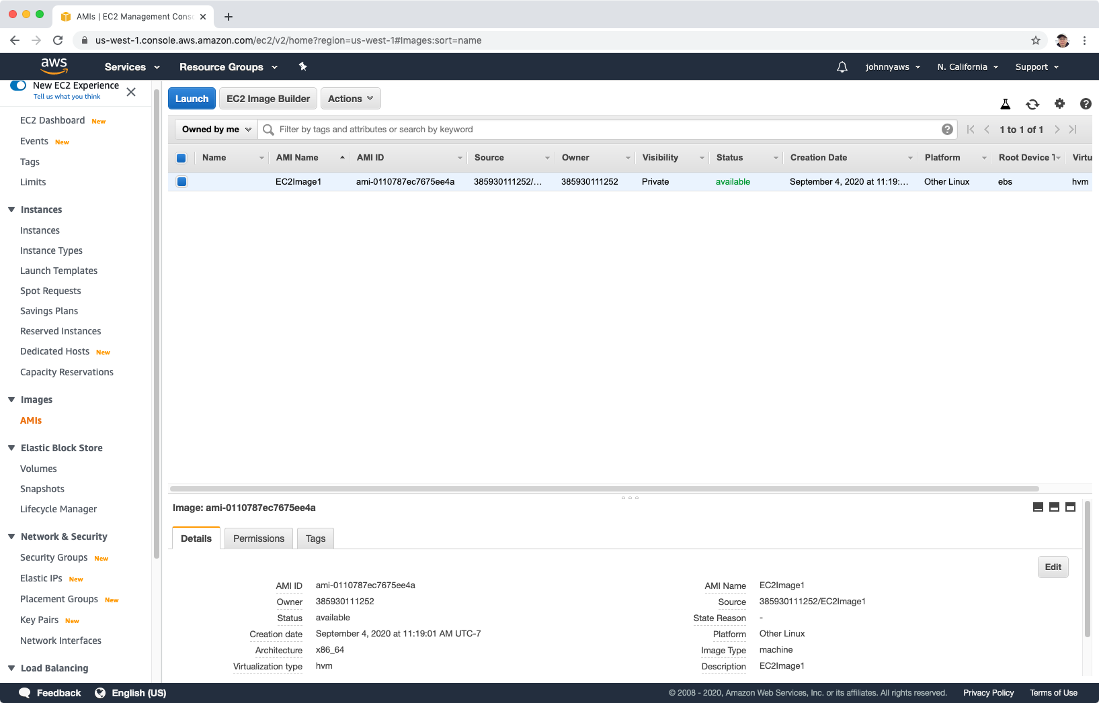
Task: Open the Support dropdown
Action: click(x=1037, y=67)
